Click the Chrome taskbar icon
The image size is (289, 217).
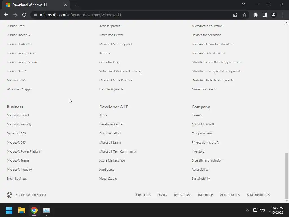coord(34,210)
